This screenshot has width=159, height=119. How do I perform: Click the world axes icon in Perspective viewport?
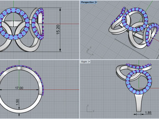pos(90,51)
